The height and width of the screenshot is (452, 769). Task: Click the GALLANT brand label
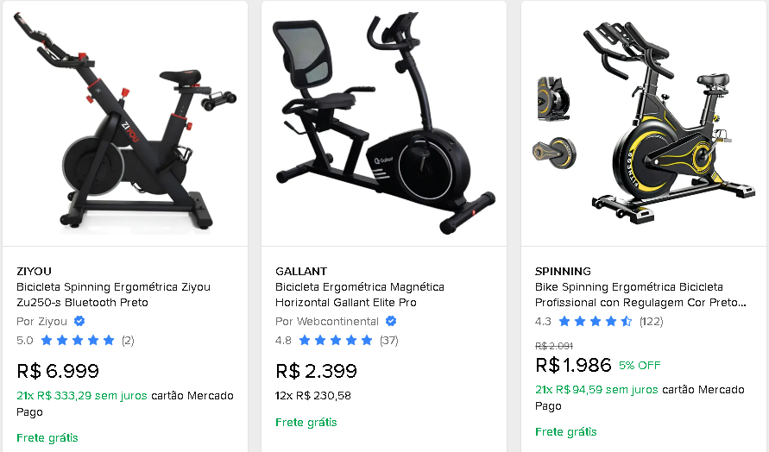[x=301, y=271]
